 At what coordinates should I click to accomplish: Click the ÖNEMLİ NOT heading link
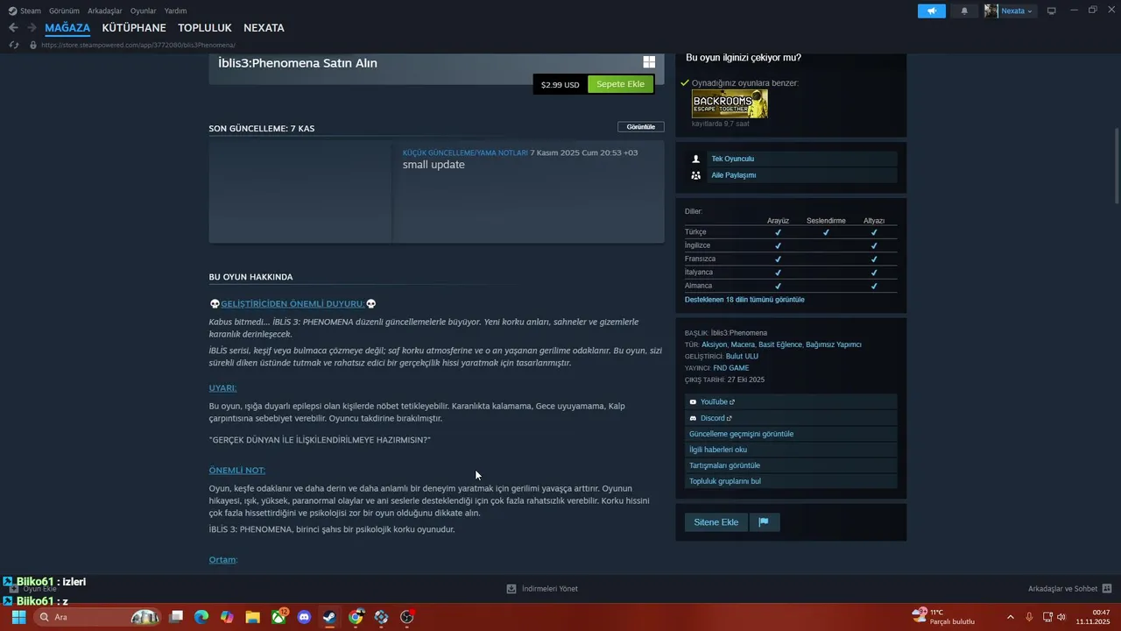point(236,470)
